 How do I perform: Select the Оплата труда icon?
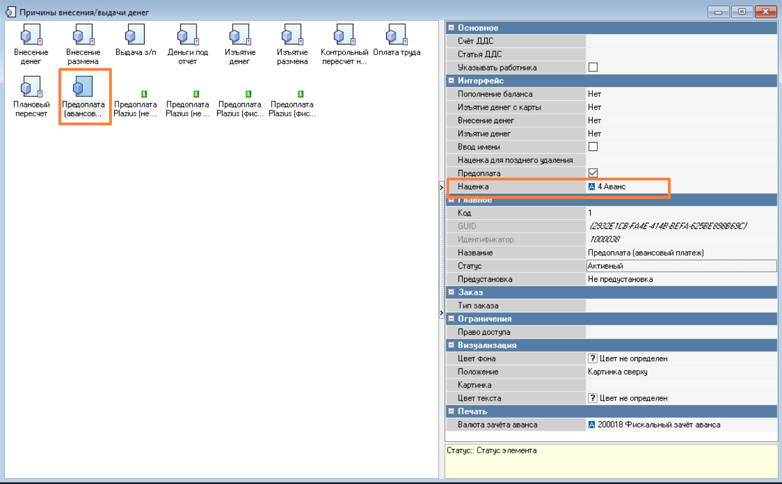[x=396, y=36]
